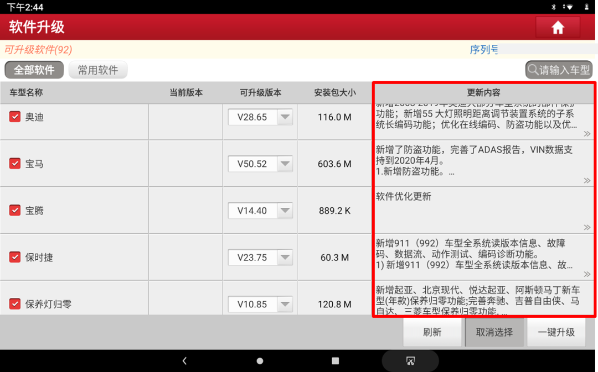Viewport: 598px width, 372px height.
Task: Click the 可升级版本 column header
Action: [260, 92]
